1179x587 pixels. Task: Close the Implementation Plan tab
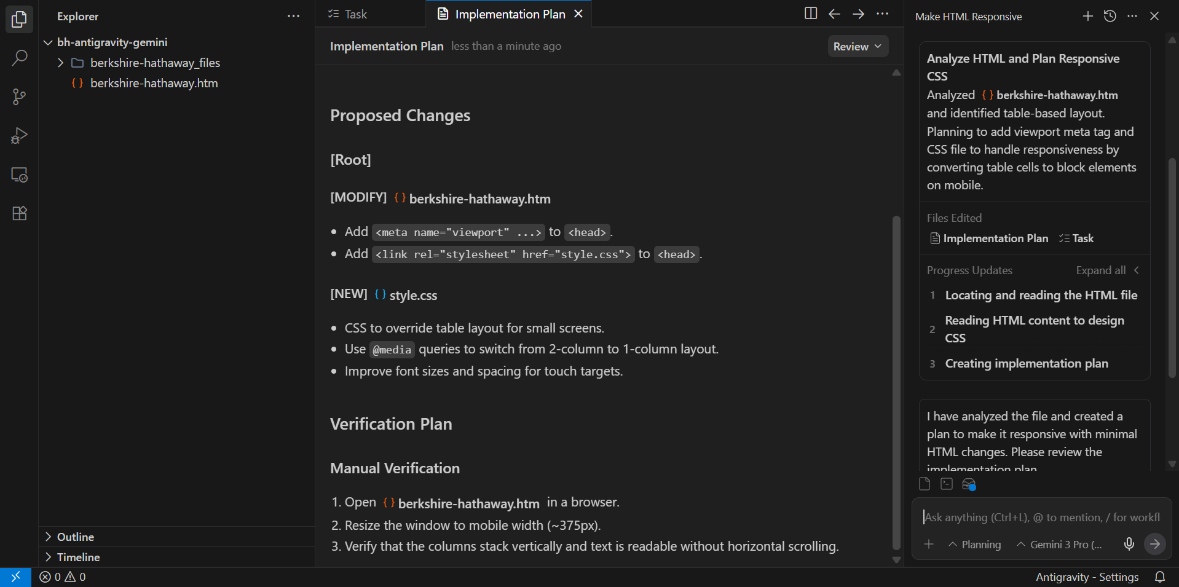(x=578, y=14)
